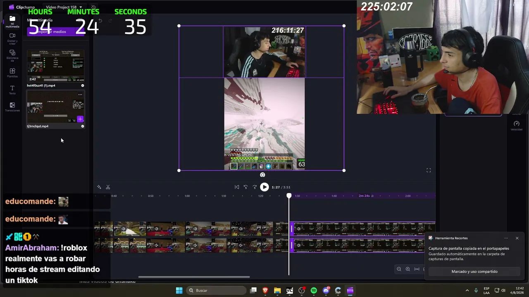This screenshot has width=529, height=297.
Task: Open notification options for Herramienta Recortes
Action: 506,238
